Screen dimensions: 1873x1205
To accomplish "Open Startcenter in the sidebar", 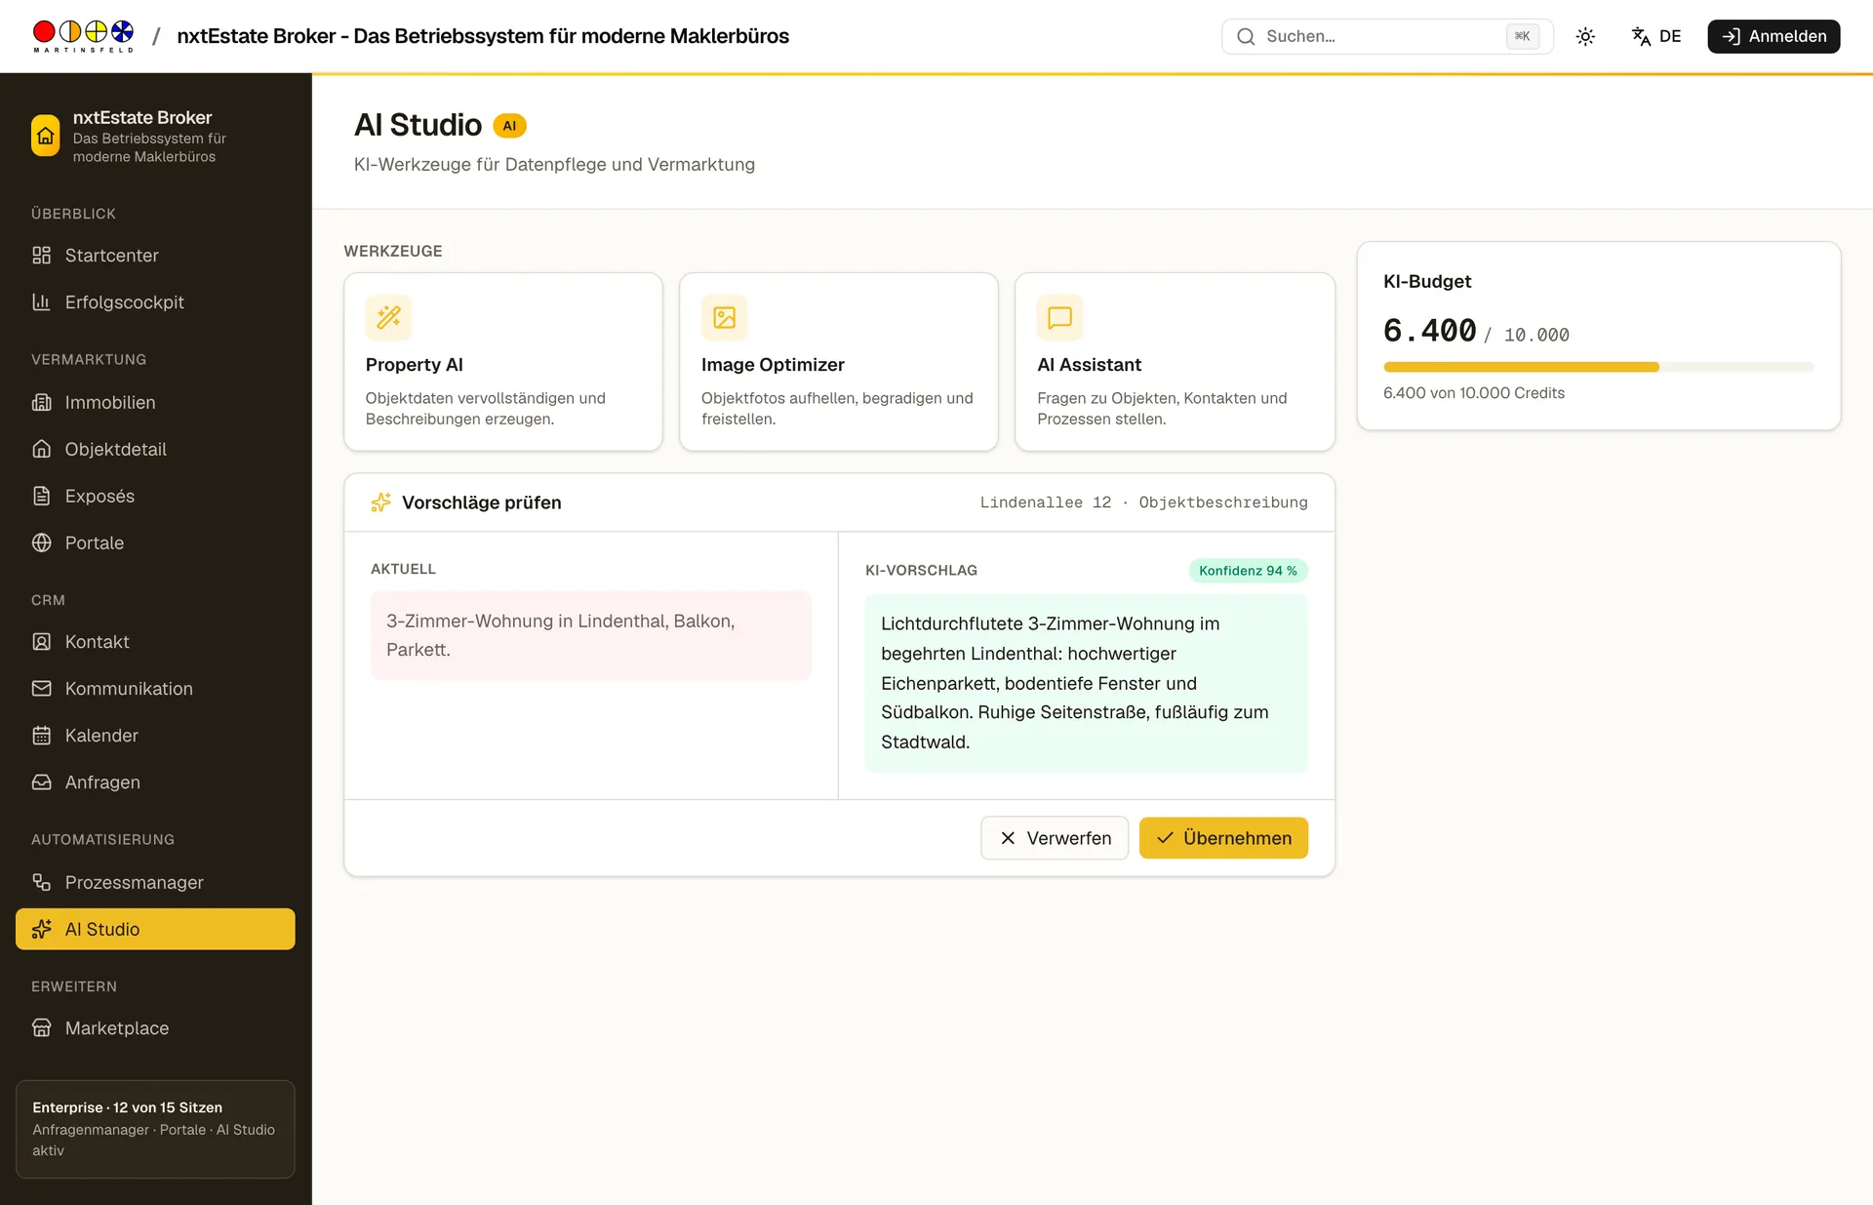I will [155, 255].
